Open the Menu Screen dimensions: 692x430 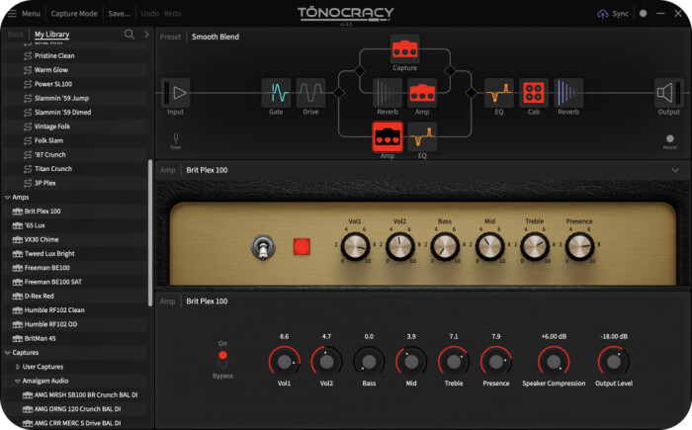click(x=31, y=14)
